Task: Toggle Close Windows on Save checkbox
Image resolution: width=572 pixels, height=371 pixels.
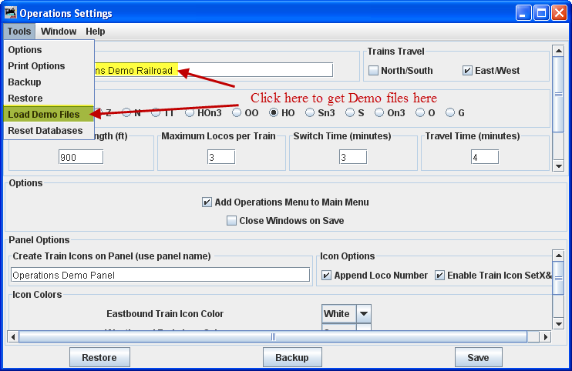Action: [232, 221]
